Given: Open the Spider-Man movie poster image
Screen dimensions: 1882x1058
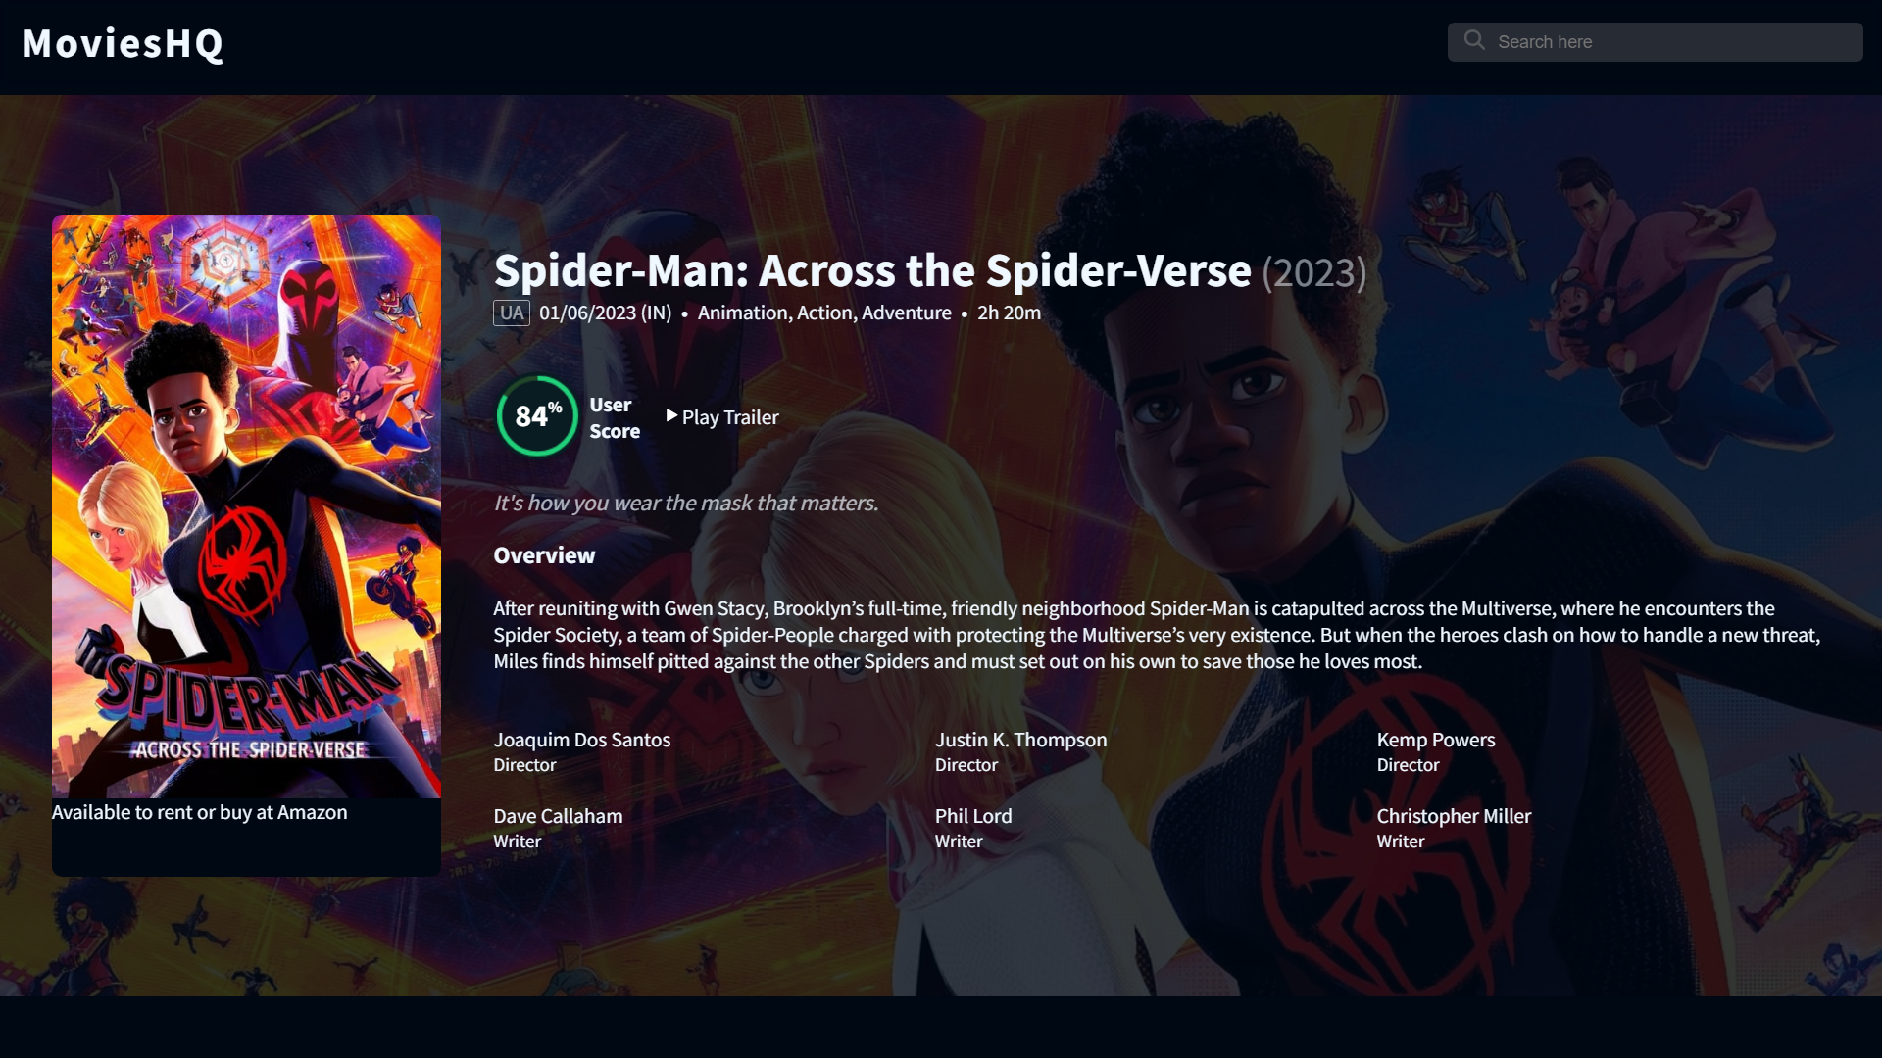Looking at the screenshot, I should pos(246,506).
